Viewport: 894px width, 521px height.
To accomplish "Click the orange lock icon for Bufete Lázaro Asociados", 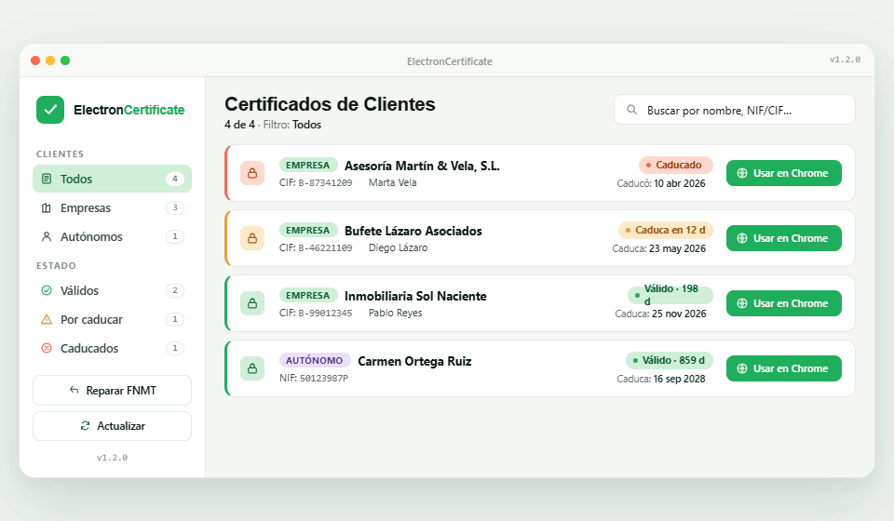I will 252,238.
